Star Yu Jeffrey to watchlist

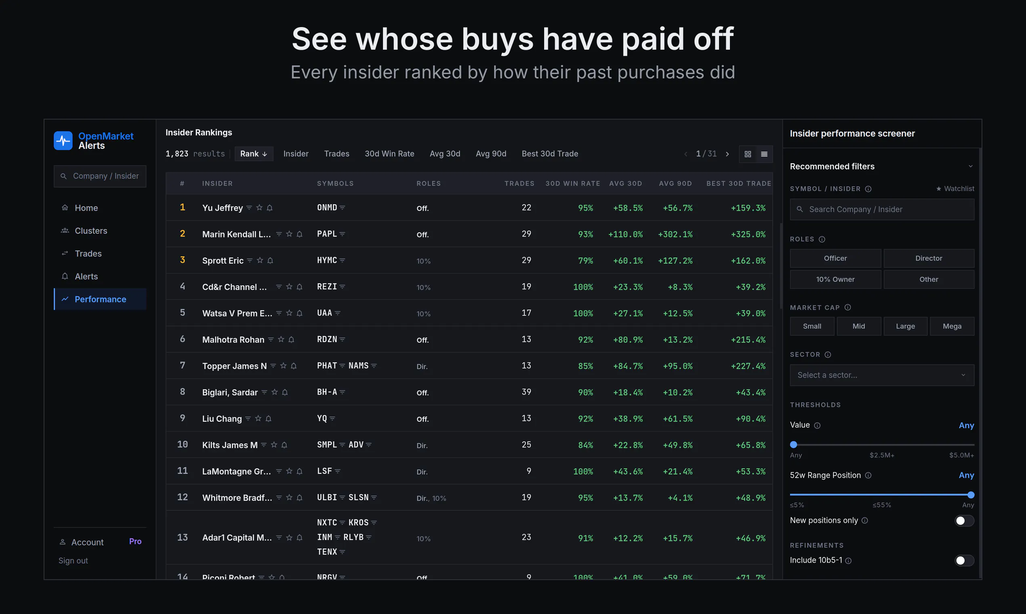(259, 208)
